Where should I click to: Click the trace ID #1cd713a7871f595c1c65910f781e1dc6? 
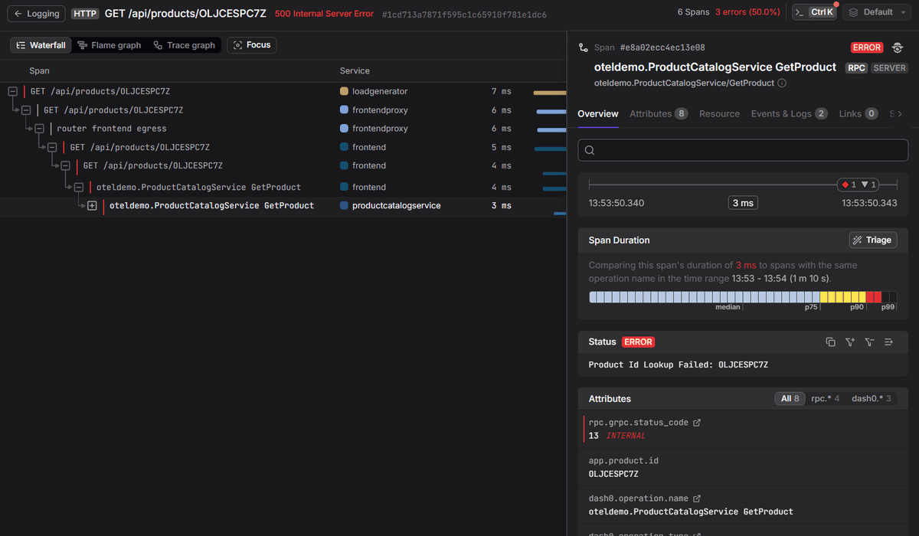[x=464, y=15]
